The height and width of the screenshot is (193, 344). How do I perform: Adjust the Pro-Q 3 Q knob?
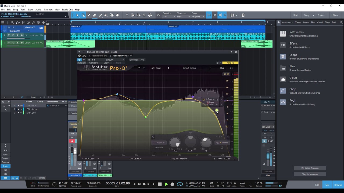[x=206, y=143]
